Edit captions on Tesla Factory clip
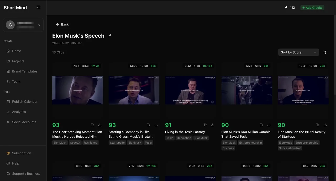 tap(205, 125)
